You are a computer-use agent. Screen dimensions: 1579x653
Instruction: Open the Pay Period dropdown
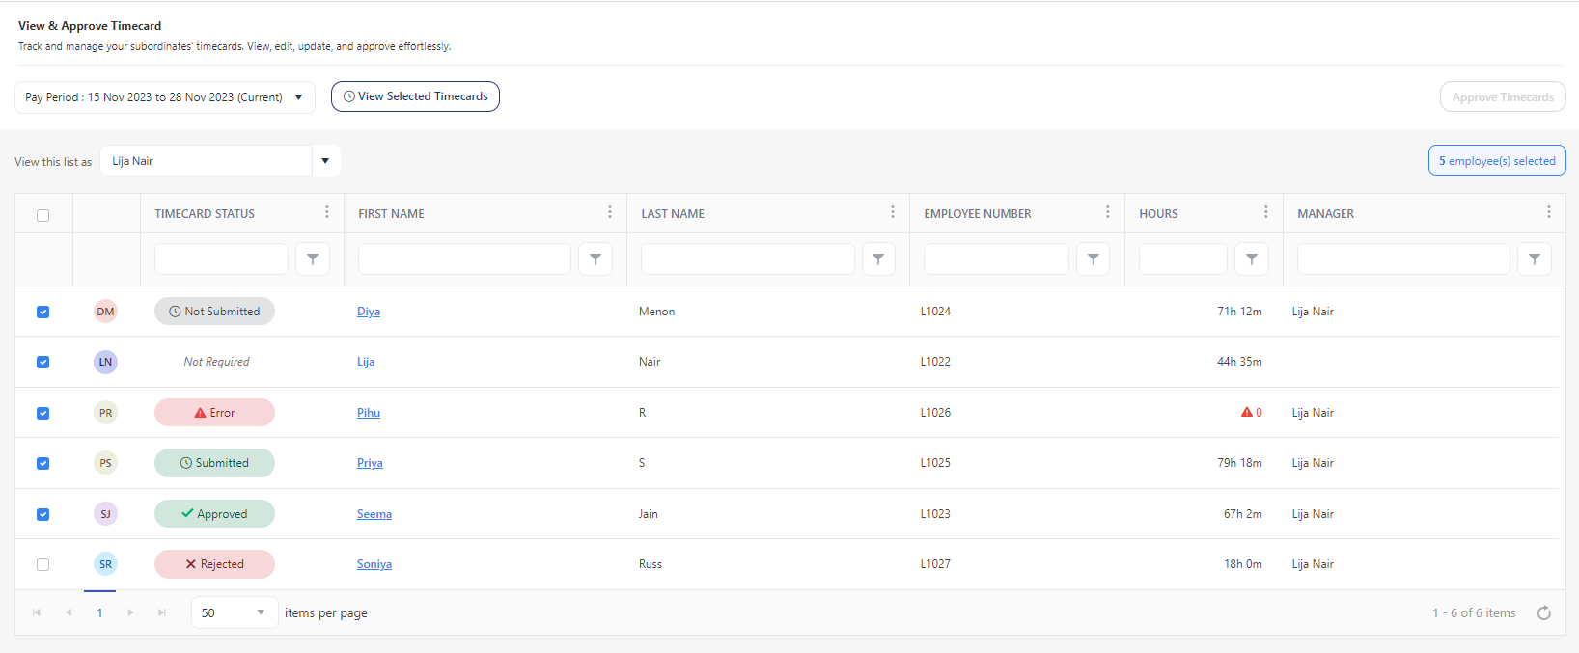(165, 97)
